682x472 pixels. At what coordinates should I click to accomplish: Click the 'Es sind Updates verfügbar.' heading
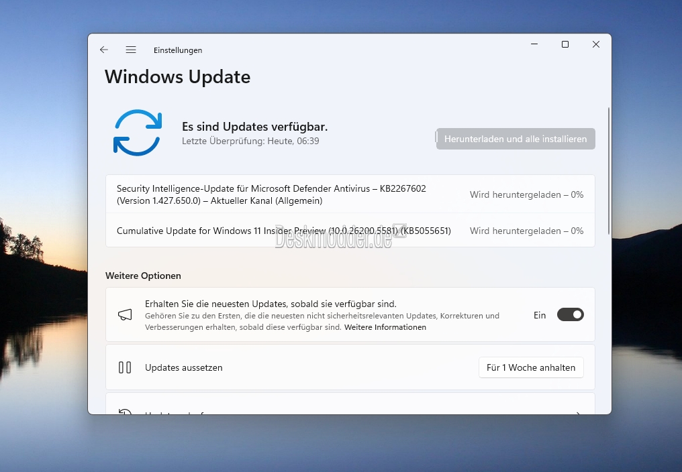[255, 127]
